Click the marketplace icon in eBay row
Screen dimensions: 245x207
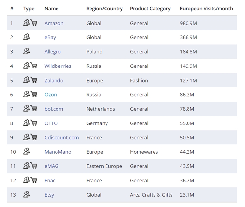(26, 37)
